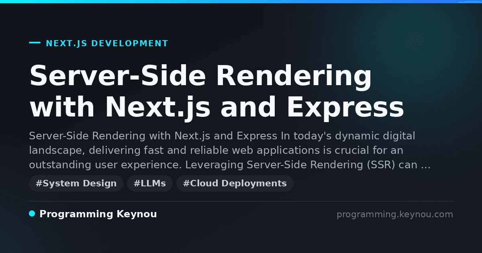Select the #Cloud Deployments tag
This screenshot has height=253, width=482.
[x=235, y=184]
